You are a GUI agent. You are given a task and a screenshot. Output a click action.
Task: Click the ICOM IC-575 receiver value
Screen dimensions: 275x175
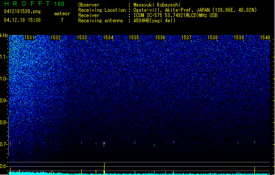(x=175, y=15)
